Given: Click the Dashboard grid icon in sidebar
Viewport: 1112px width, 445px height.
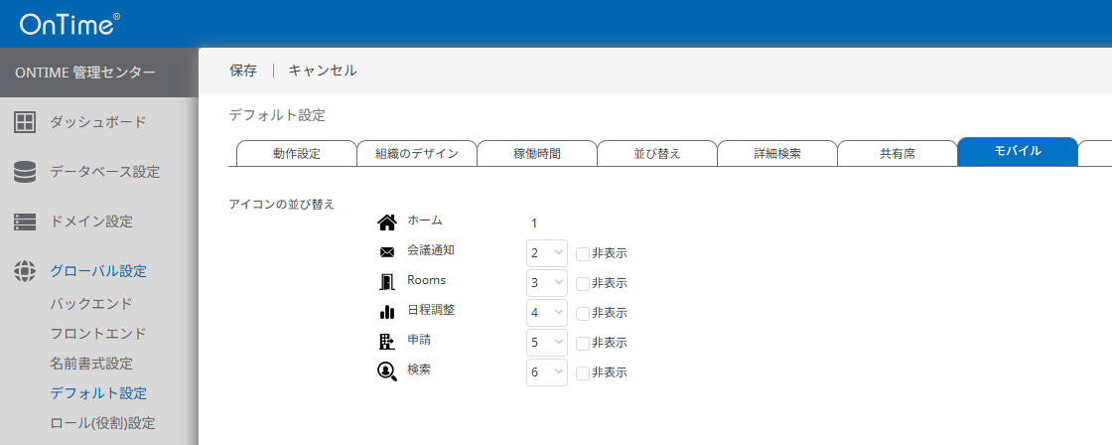Looking at the screenshot, I should point(25,122).
